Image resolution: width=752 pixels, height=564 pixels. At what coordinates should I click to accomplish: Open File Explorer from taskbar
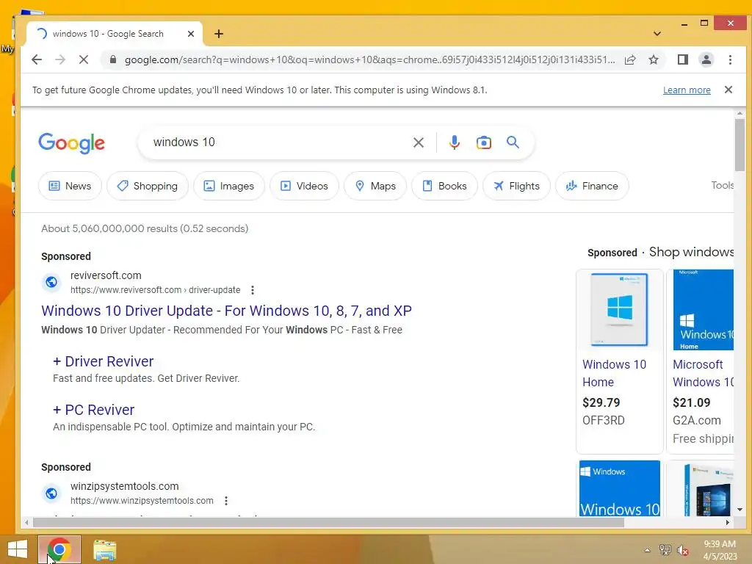[x=104, y=550]
